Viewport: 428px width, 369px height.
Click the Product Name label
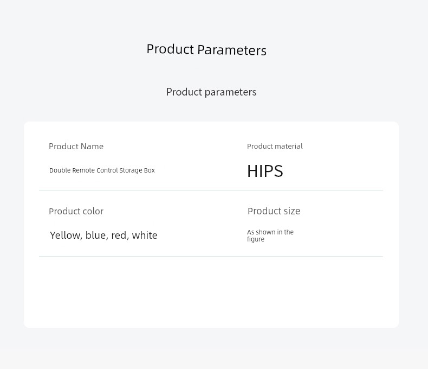pos(76,147)
